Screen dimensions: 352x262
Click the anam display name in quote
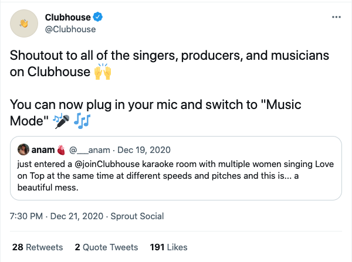click(43, 149)
